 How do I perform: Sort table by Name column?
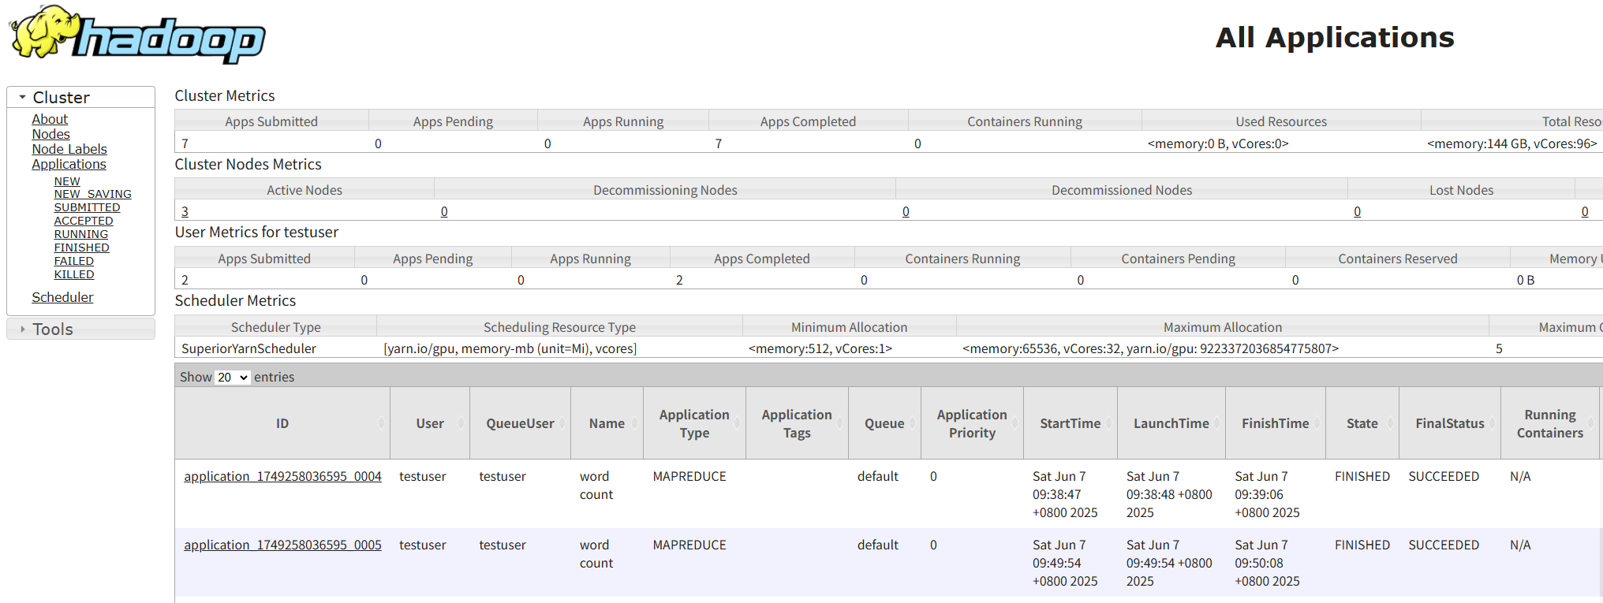(607, 423)
